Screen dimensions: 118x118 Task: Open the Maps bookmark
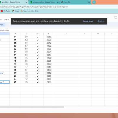pyautogui.click(x=15, y=11)
